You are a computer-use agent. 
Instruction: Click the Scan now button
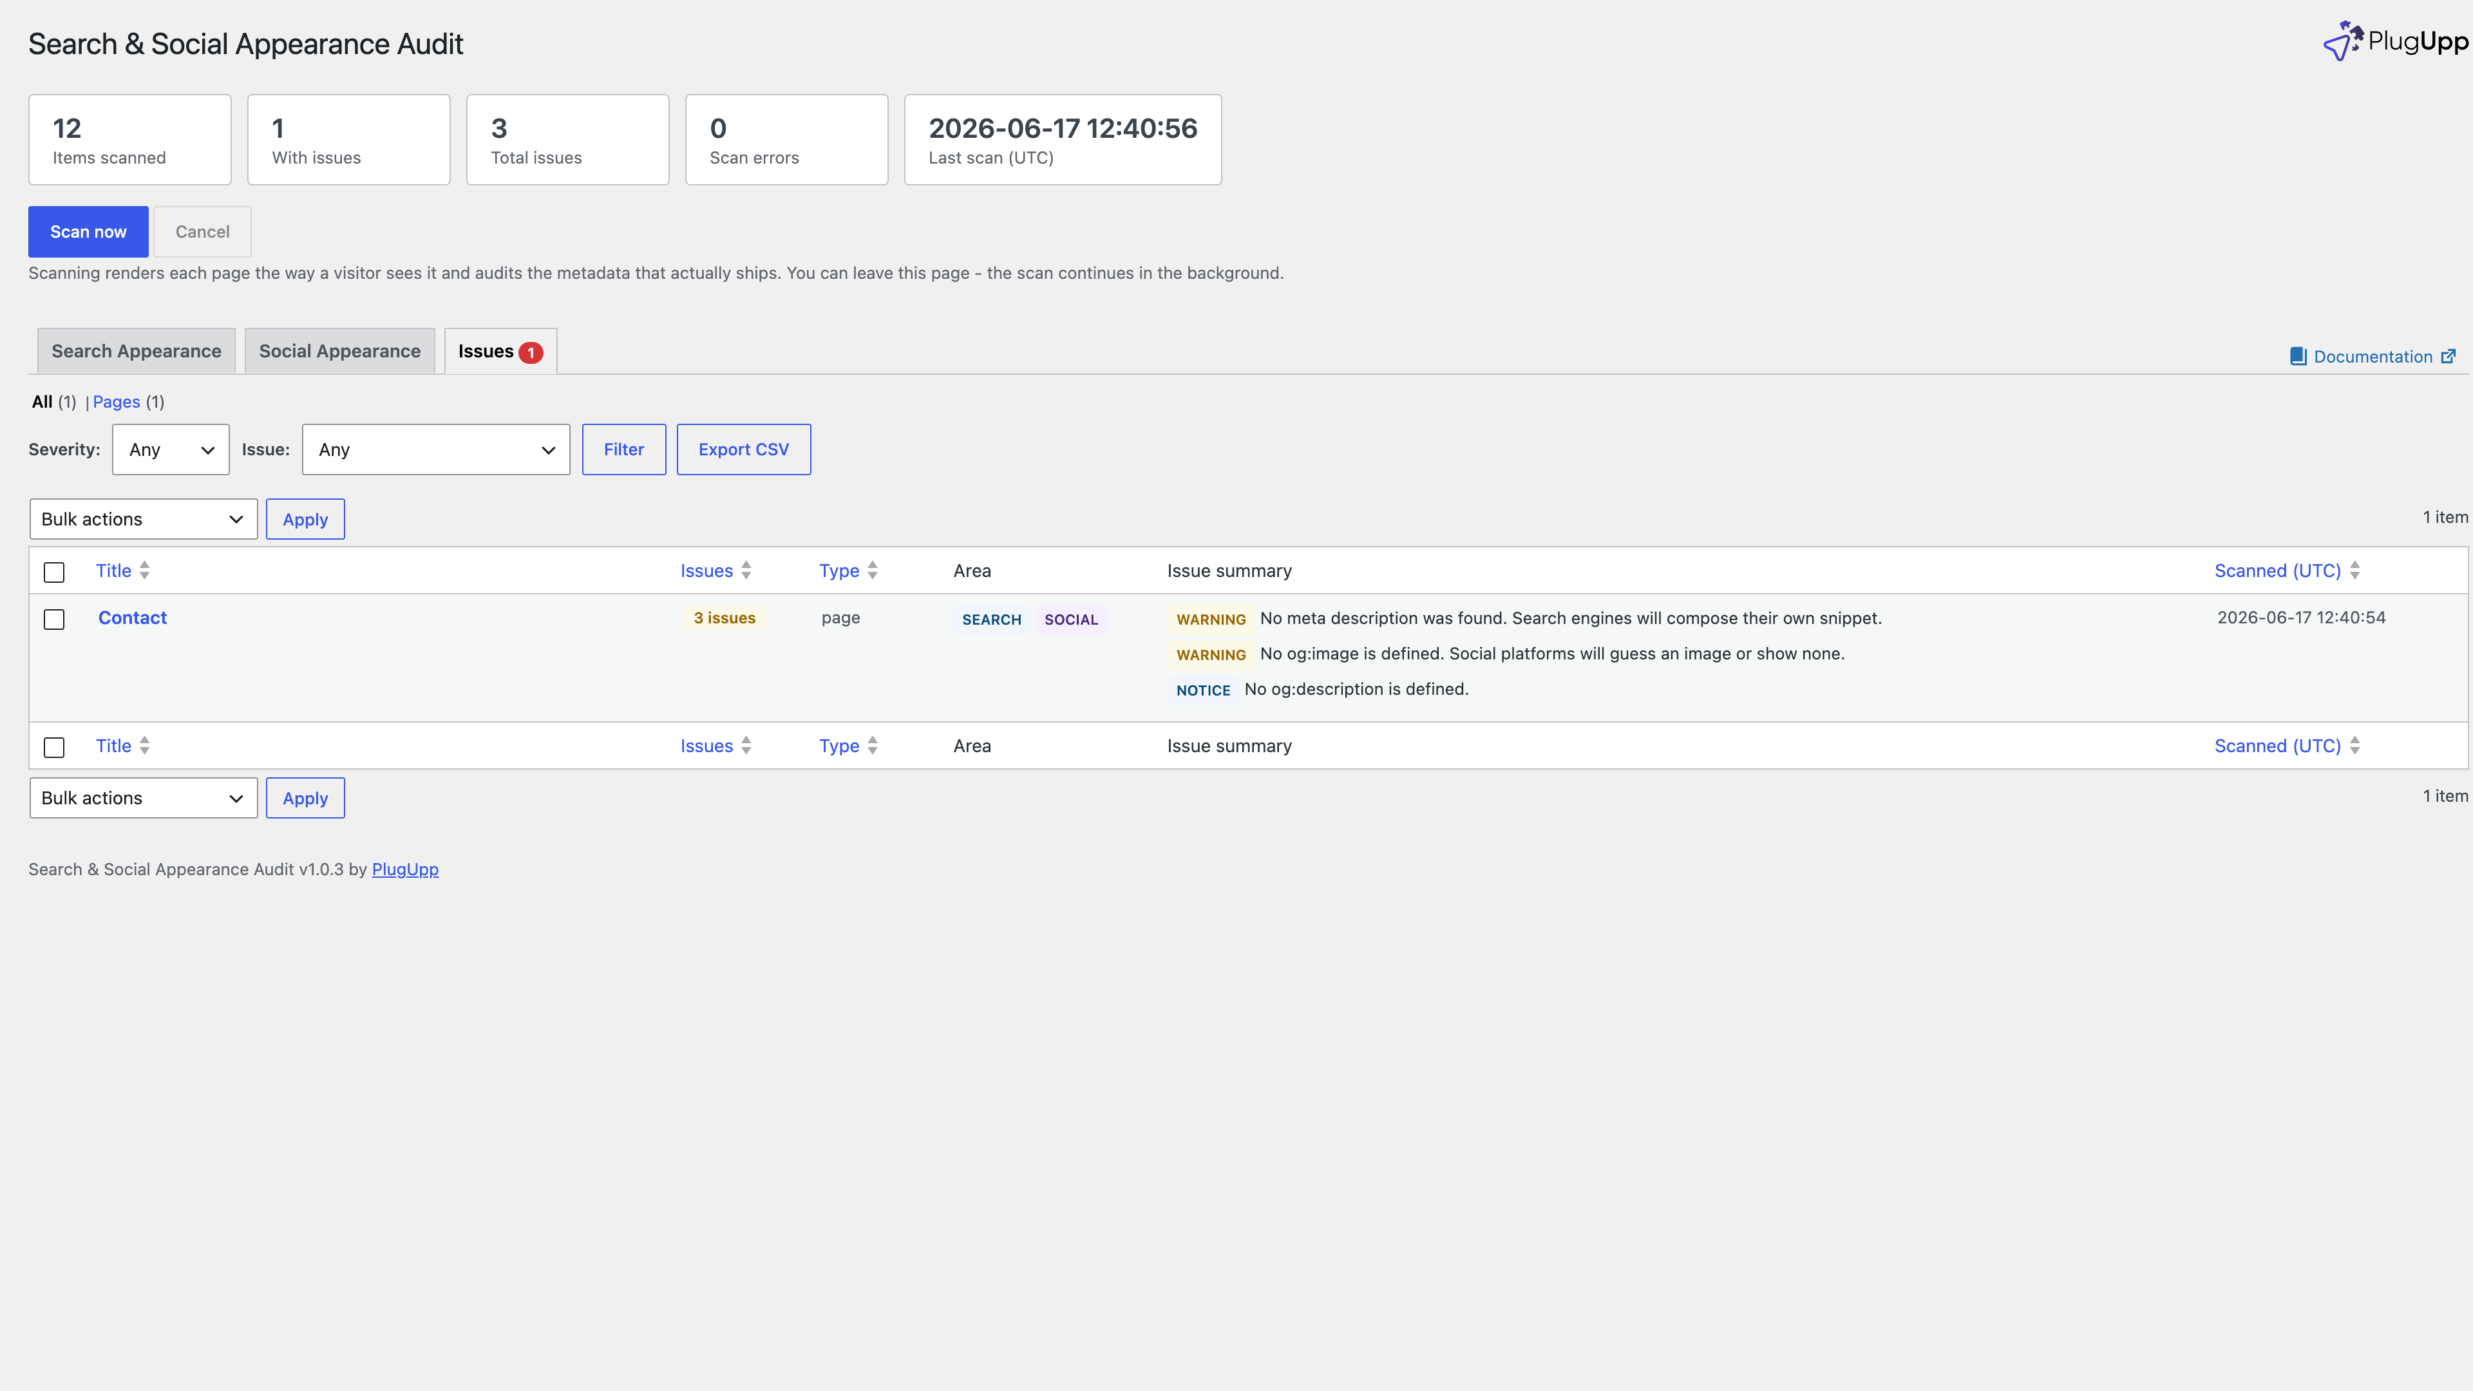(x=88, y=231)
